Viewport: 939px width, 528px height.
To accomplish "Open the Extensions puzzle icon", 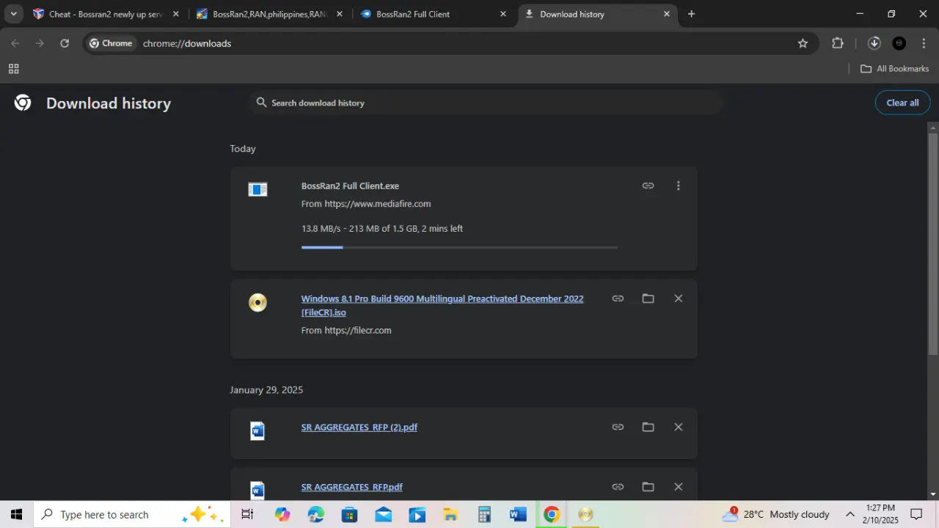I will coord(838,43).
